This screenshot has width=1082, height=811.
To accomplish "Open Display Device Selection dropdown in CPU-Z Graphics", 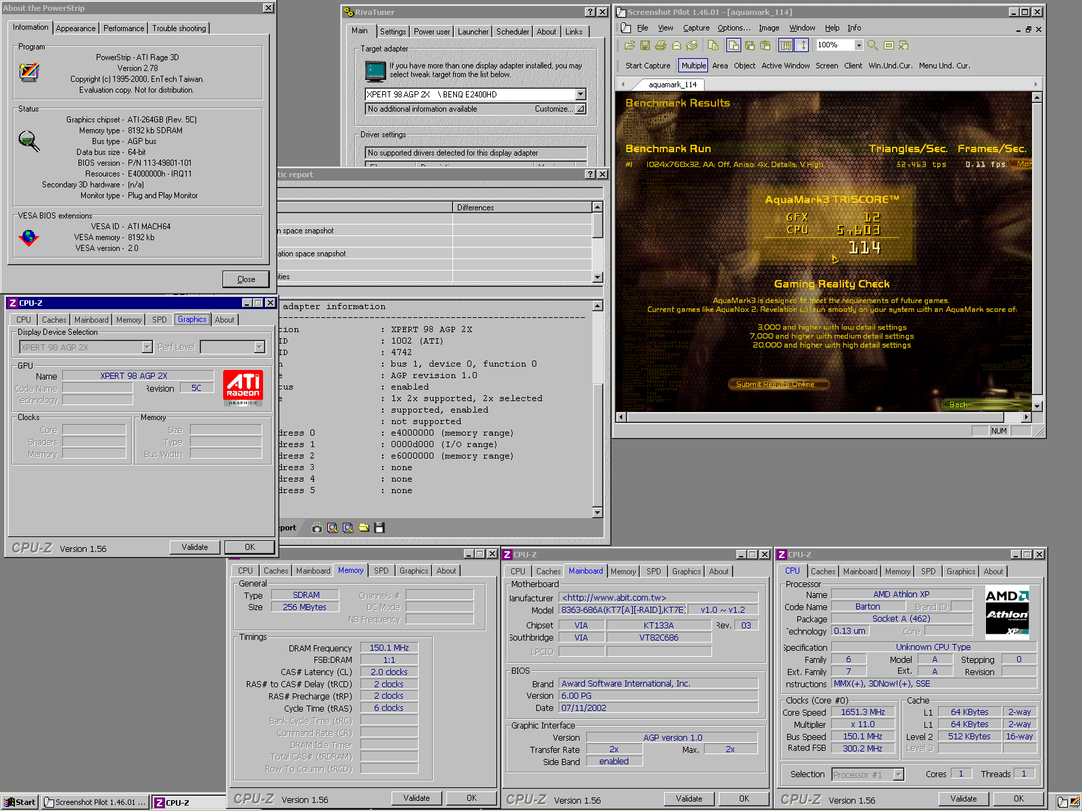I will [147, 347].
